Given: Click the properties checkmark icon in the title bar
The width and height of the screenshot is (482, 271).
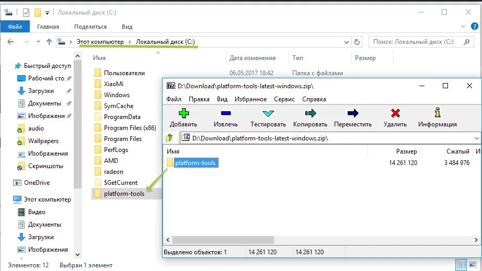Looking at the screenshot, I should [x=26, y=13].
